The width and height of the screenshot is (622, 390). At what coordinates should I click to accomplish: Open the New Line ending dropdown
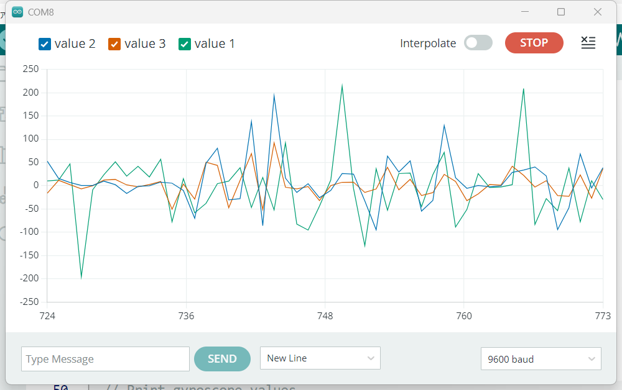(x=320, y=358)
